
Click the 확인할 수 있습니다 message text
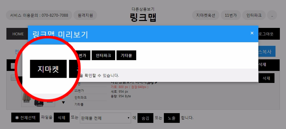(x=100, y=75)
